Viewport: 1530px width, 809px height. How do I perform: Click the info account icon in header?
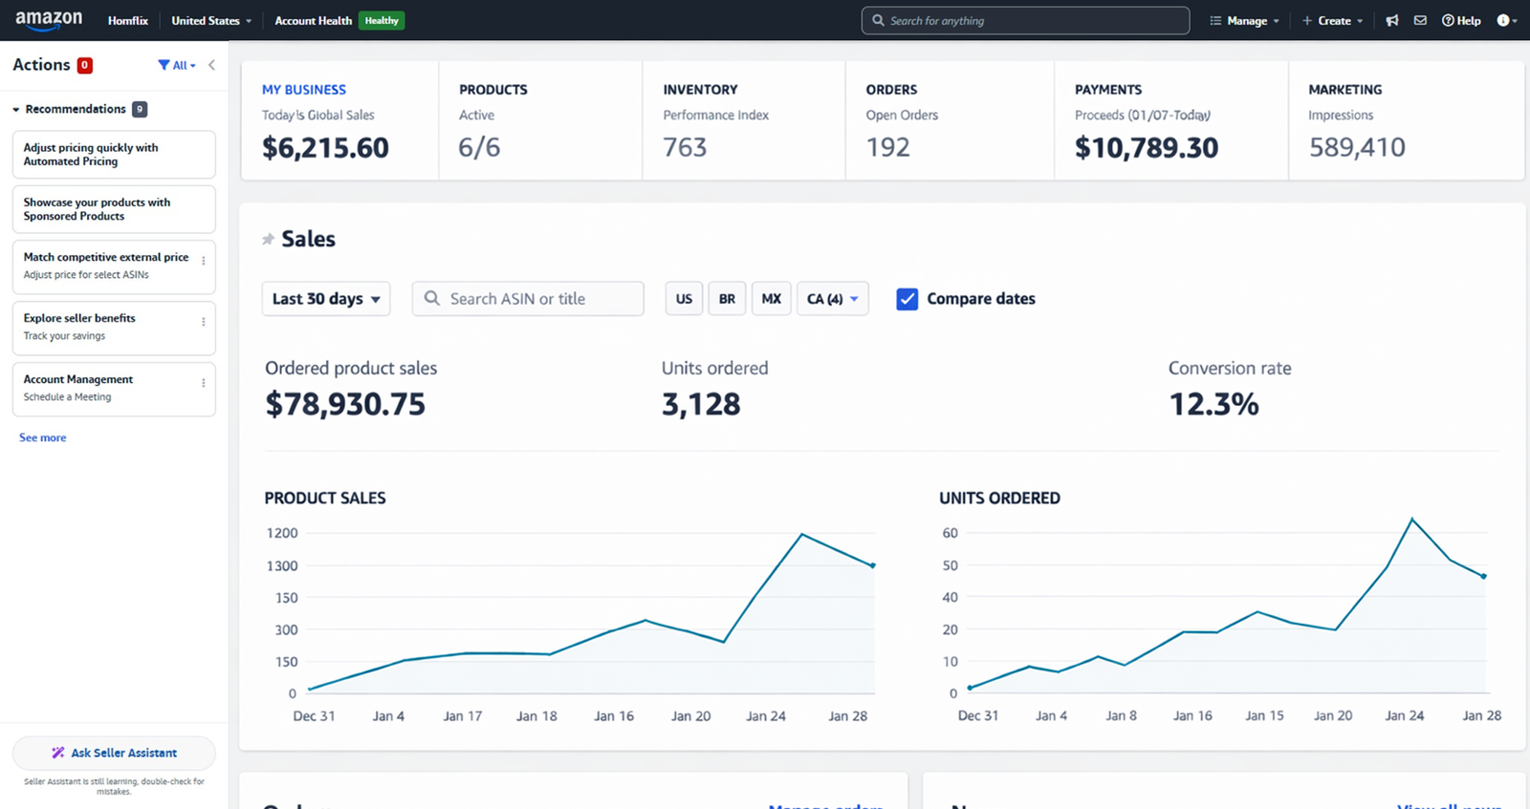pos(1503,20)
